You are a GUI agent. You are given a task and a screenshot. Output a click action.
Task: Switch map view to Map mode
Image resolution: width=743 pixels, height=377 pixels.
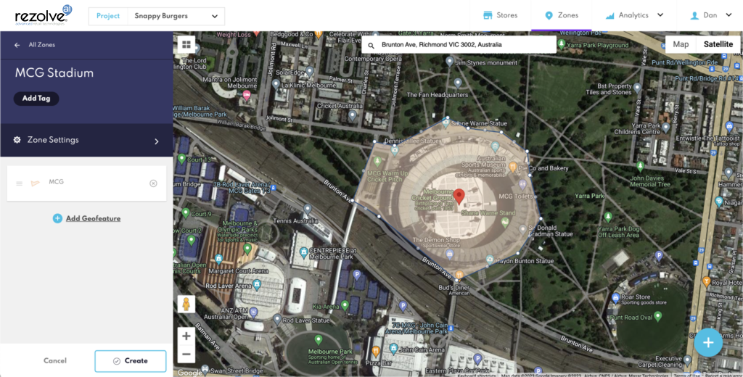pyautogui.click(x=681, y=44)
